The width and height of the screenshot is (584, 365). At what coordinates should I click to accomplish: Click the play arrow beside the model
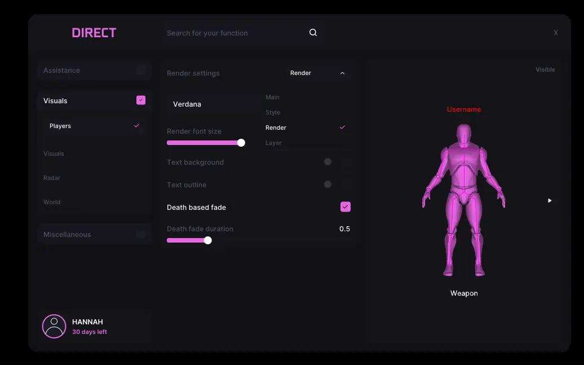[x=550, y=200]
